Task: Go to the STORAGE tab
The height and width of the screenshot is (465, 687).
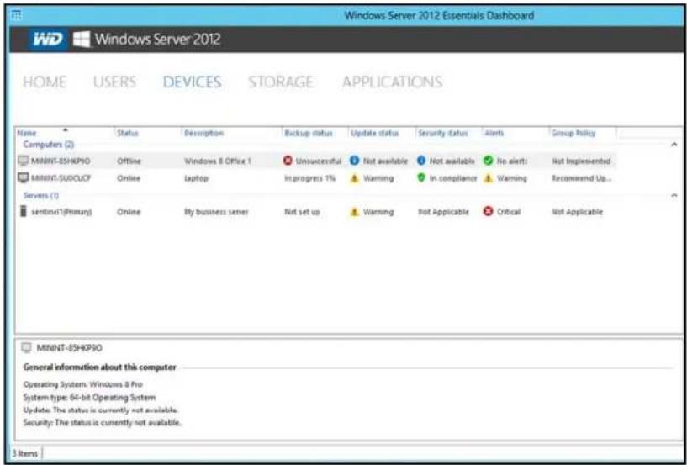Action: coord(281,82)
